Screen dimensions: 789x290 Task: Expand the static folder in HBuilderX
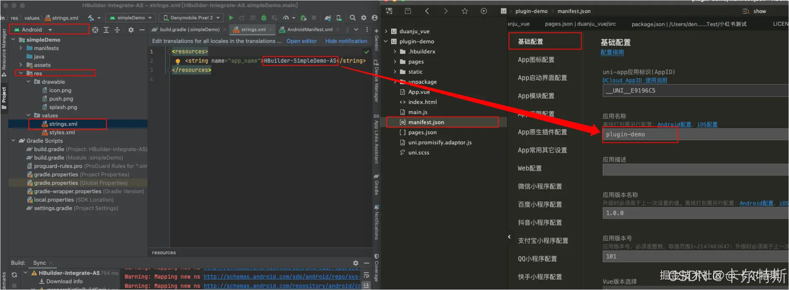[x=395, y=72]
